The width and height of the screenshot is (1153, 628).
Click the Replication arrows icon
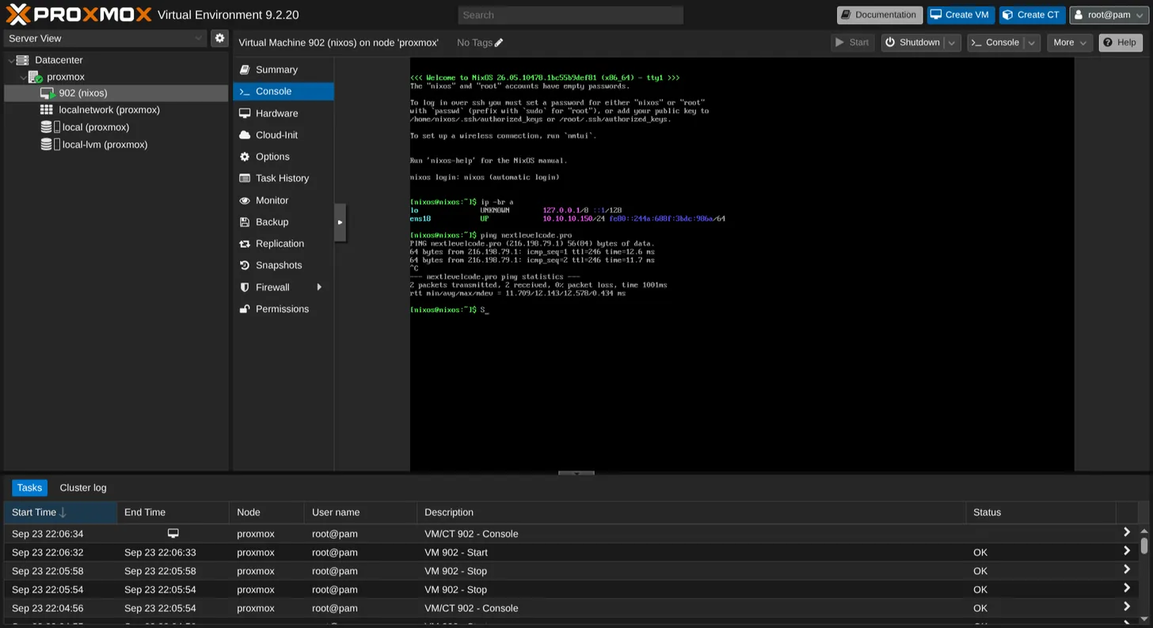(x=245, y=244)
